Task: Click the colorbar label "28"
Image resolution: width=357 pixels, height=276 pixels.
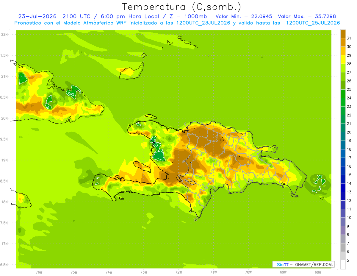Action: tap(349, 64)
